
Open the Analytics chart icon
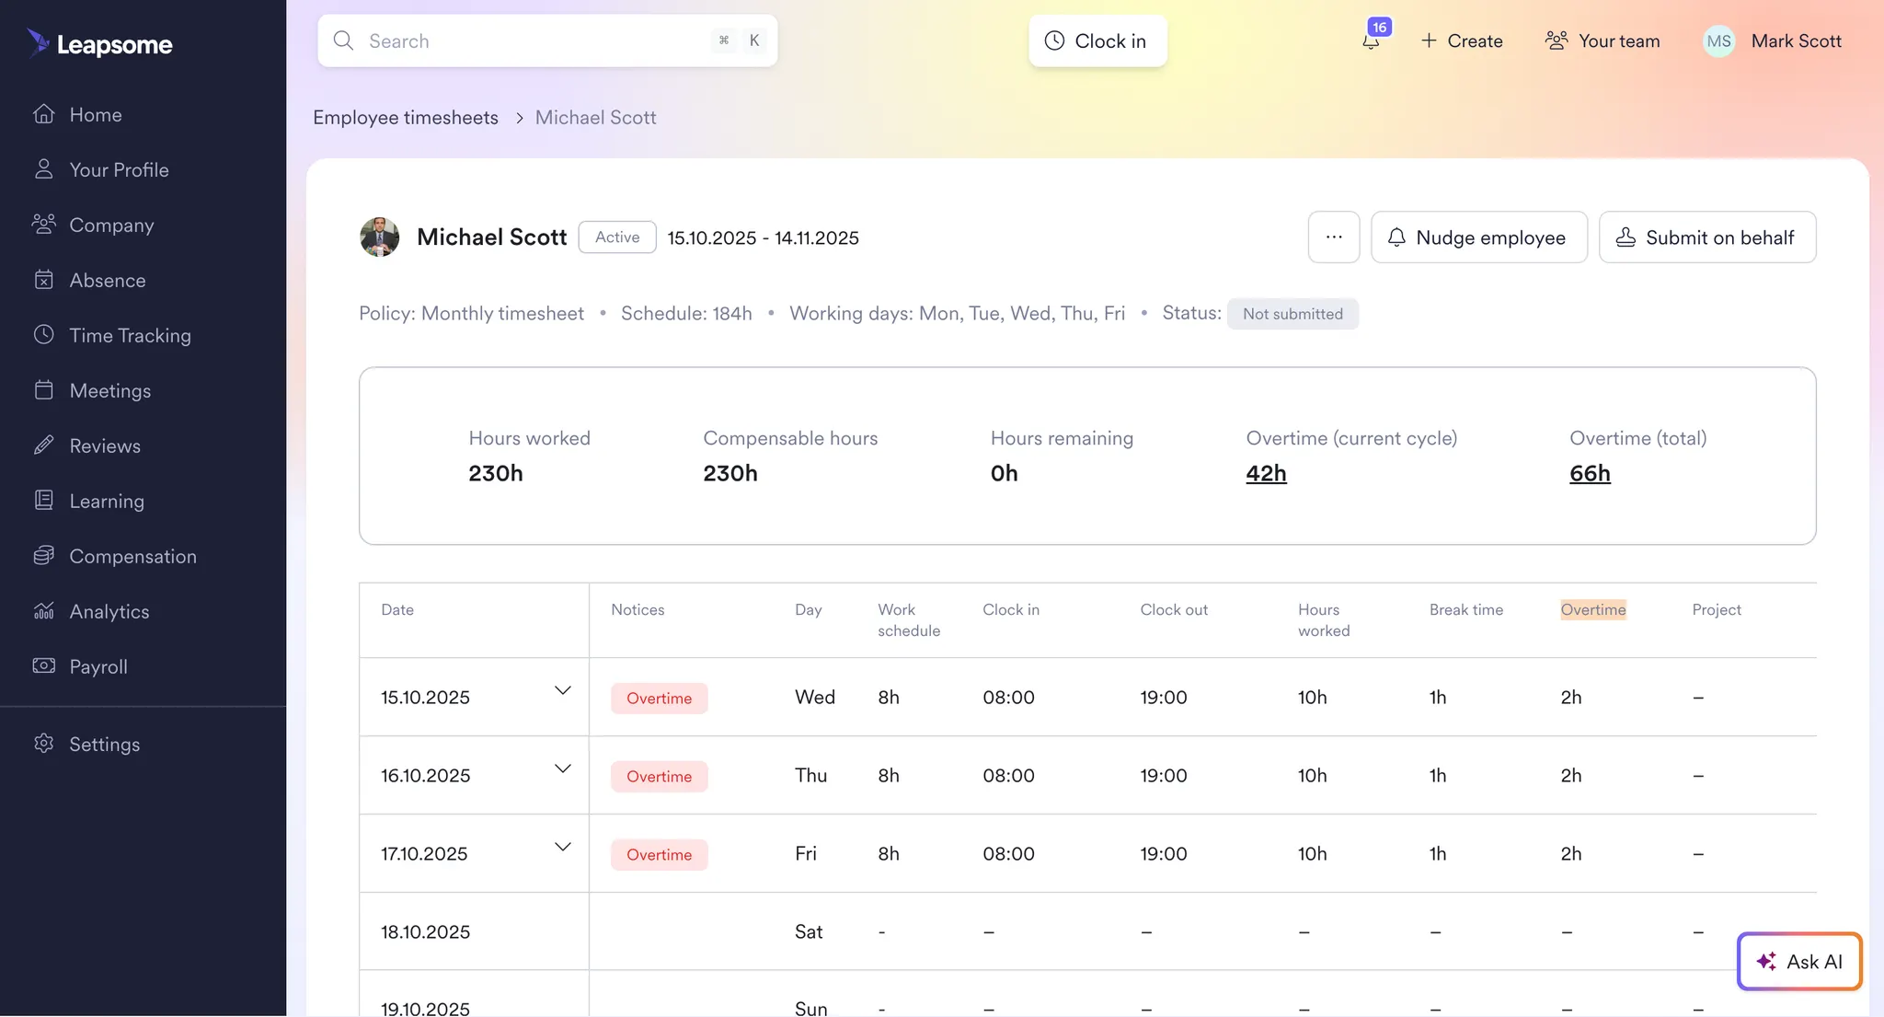pyautogui.click(x=43, y=611)
